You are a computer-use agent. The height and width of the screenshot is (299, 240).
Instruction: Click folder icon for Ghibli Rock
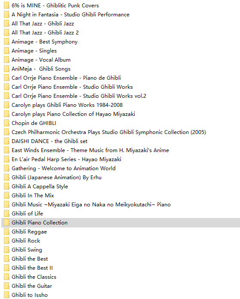(6, 241)
